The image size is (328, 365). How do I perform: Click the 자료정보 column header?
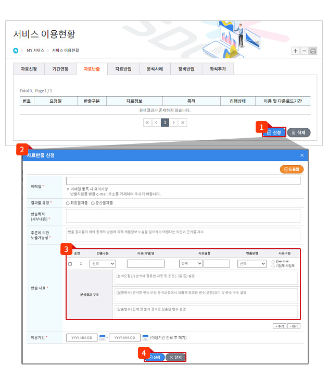(x=134, y=101)
